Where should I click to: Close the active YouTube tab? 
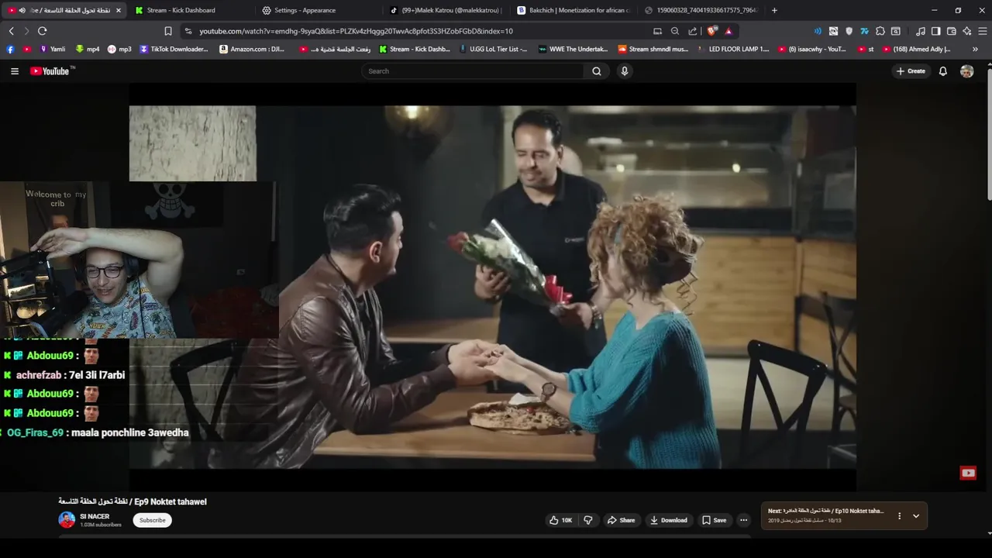pyautogui.click(x=119, y=10)
